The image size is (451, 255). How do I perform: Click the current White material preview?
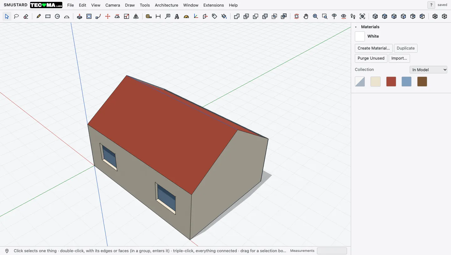click(x=360, y=36)
